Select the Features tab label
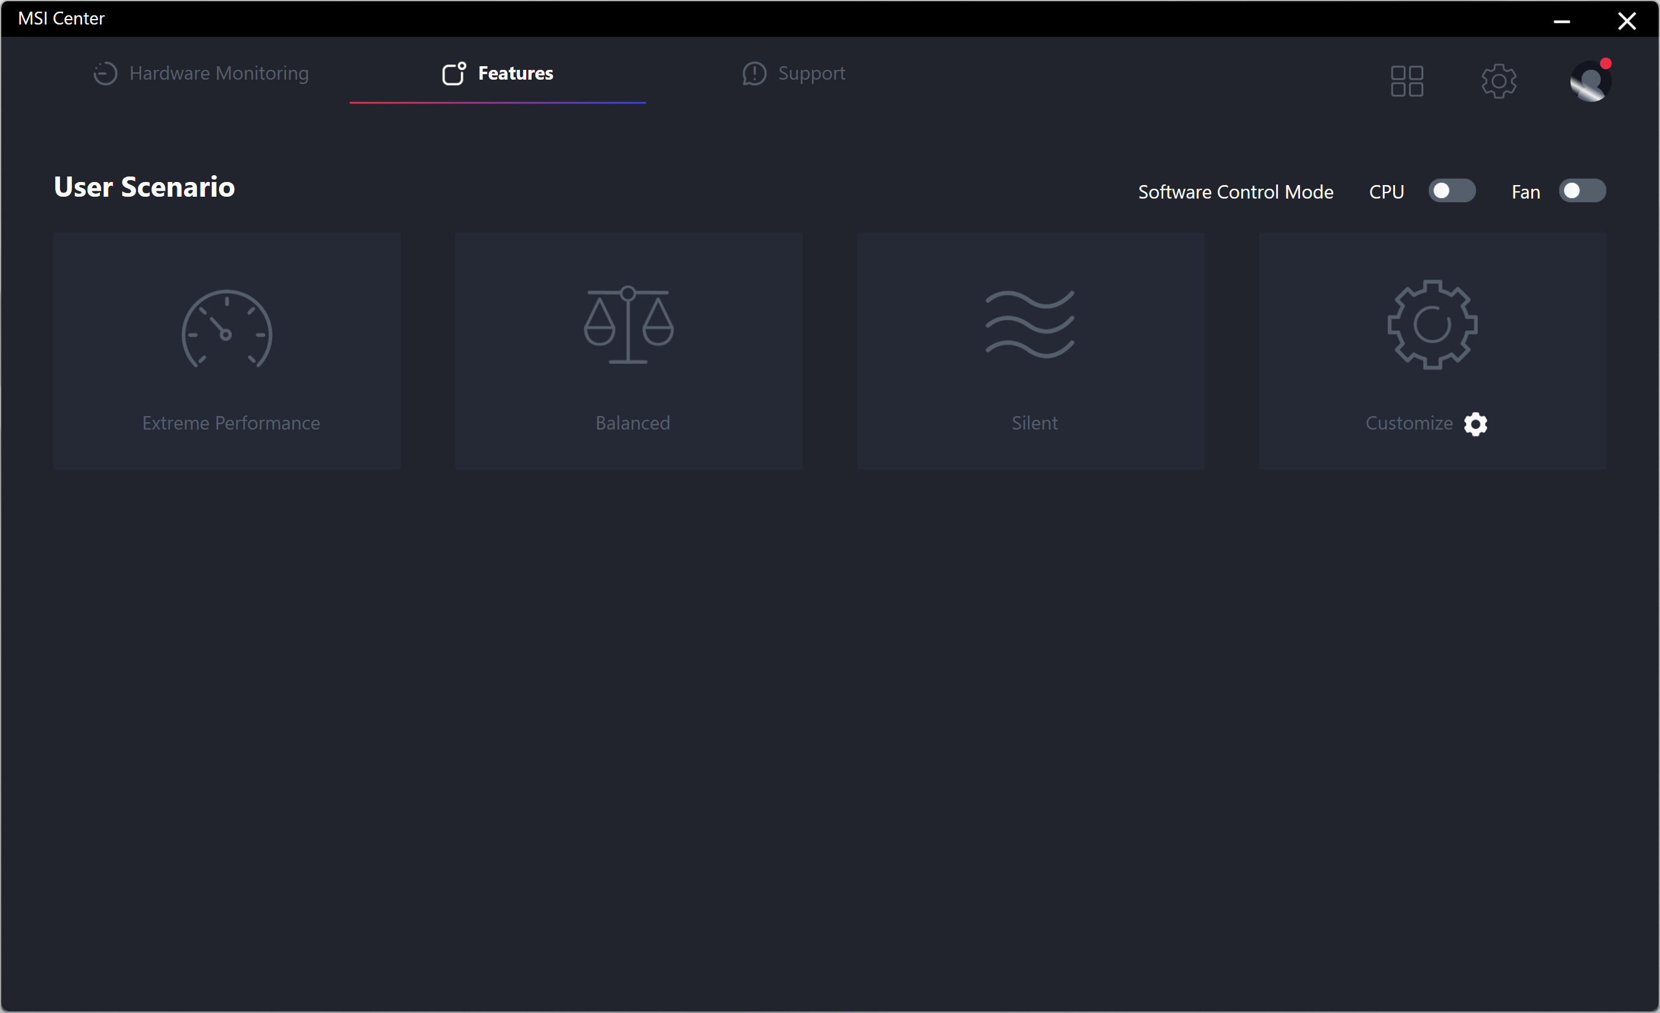This screenshot has width=1660, height=1013. [x=515, y=74]
